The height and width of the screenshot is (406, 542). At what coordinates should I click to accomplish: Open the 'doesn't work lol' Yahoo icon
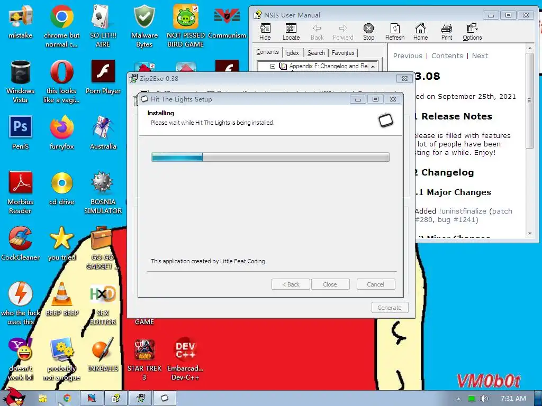21,359
